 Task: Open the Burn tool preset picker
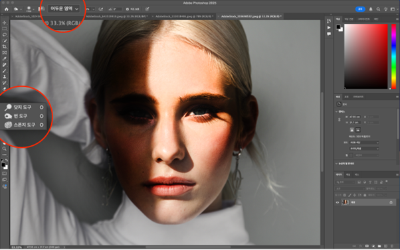[x=17, y=9]
